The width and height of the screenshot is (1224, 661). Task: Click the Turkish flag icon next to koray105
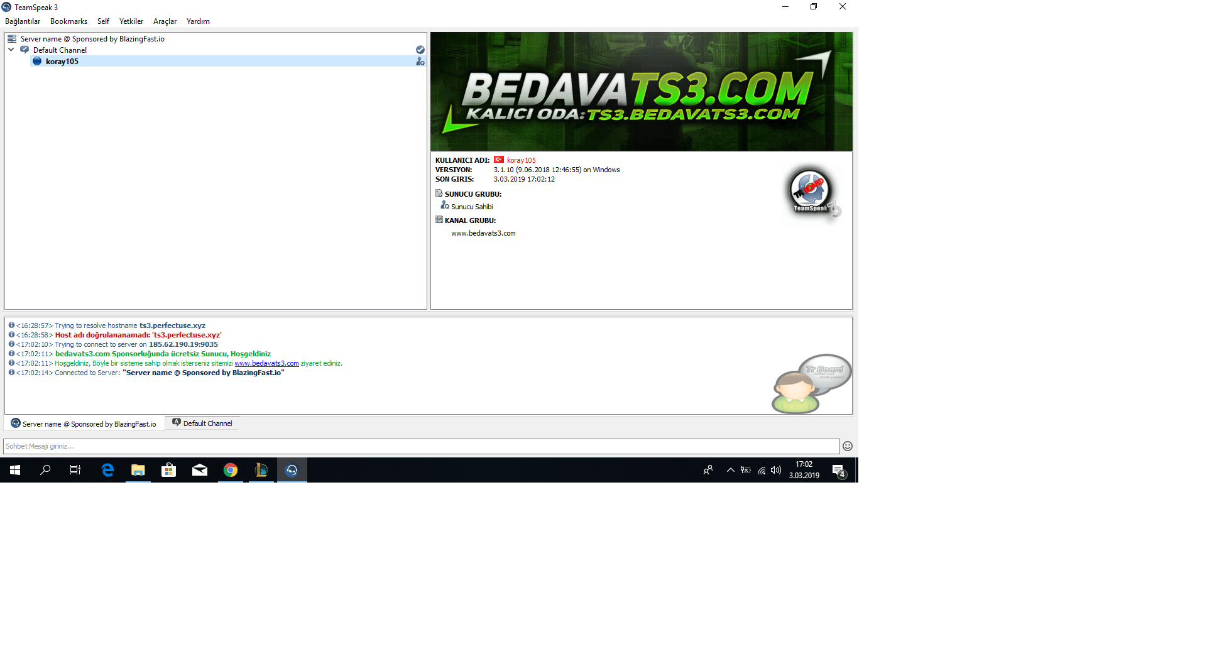[x=499, y=160]
